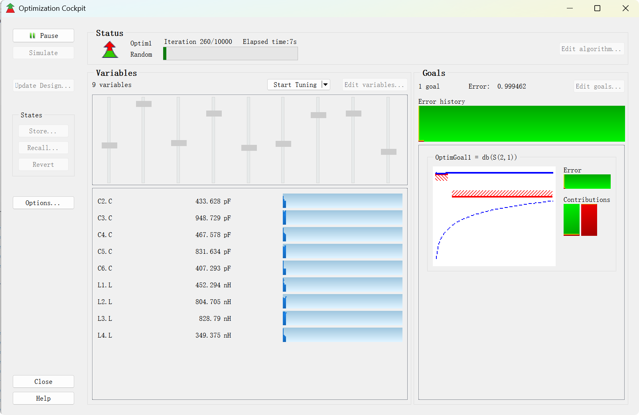Screen dimensions: 639x415
Task: Click the OptimGoal1 S21 plot
Action: [494, 216]
